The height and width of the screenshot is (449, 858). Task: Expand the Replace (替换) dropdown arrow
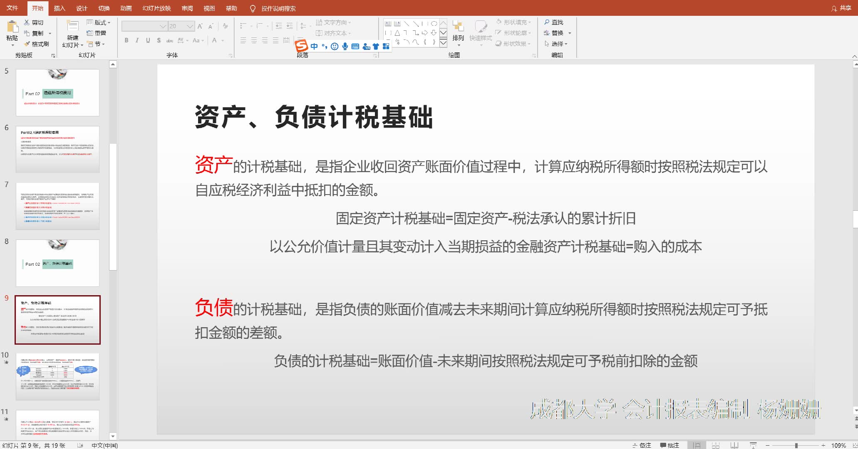(570, 33)
